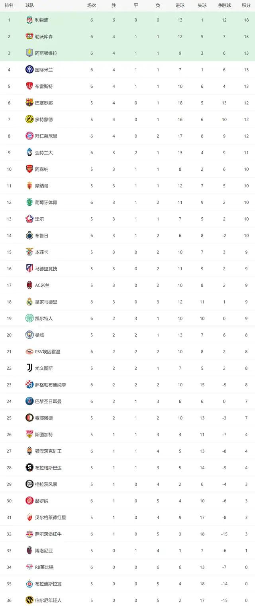Select the Real Madrid (皇家马德里) crest
Image resolution: width=255 pixels, height=608 pixels.
tap(29, 302)
